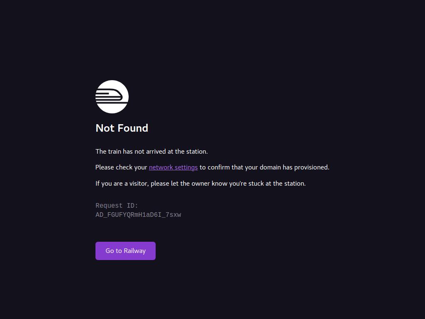Screen dimensions: 425x319
Task: Open the network settings link
Action: click(x=173, y=167)
